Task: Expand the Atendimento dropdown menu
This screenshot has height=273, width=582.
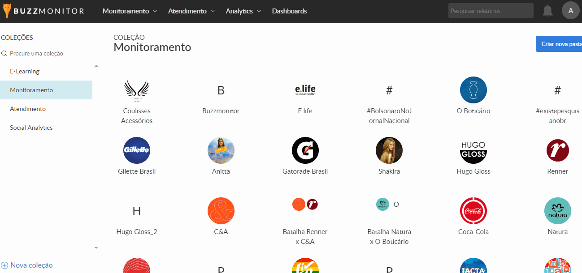Action: (x=191, y=11)
